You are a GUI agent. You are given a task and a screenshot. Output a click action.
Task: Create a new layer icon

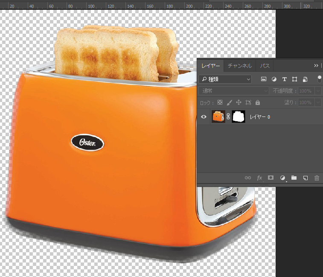(306, 178)
